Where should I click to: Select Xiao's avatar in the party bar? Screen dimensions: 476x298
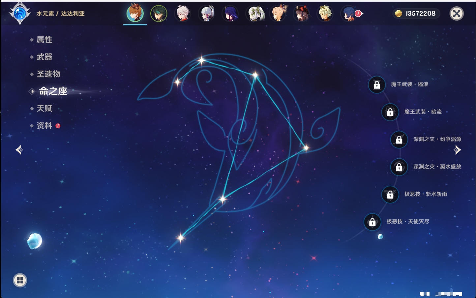pyautogui.click(x=159, y=14)
